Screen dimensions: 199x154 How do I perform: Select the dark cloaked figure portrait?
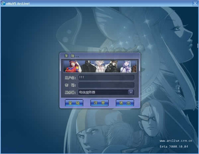88,67
